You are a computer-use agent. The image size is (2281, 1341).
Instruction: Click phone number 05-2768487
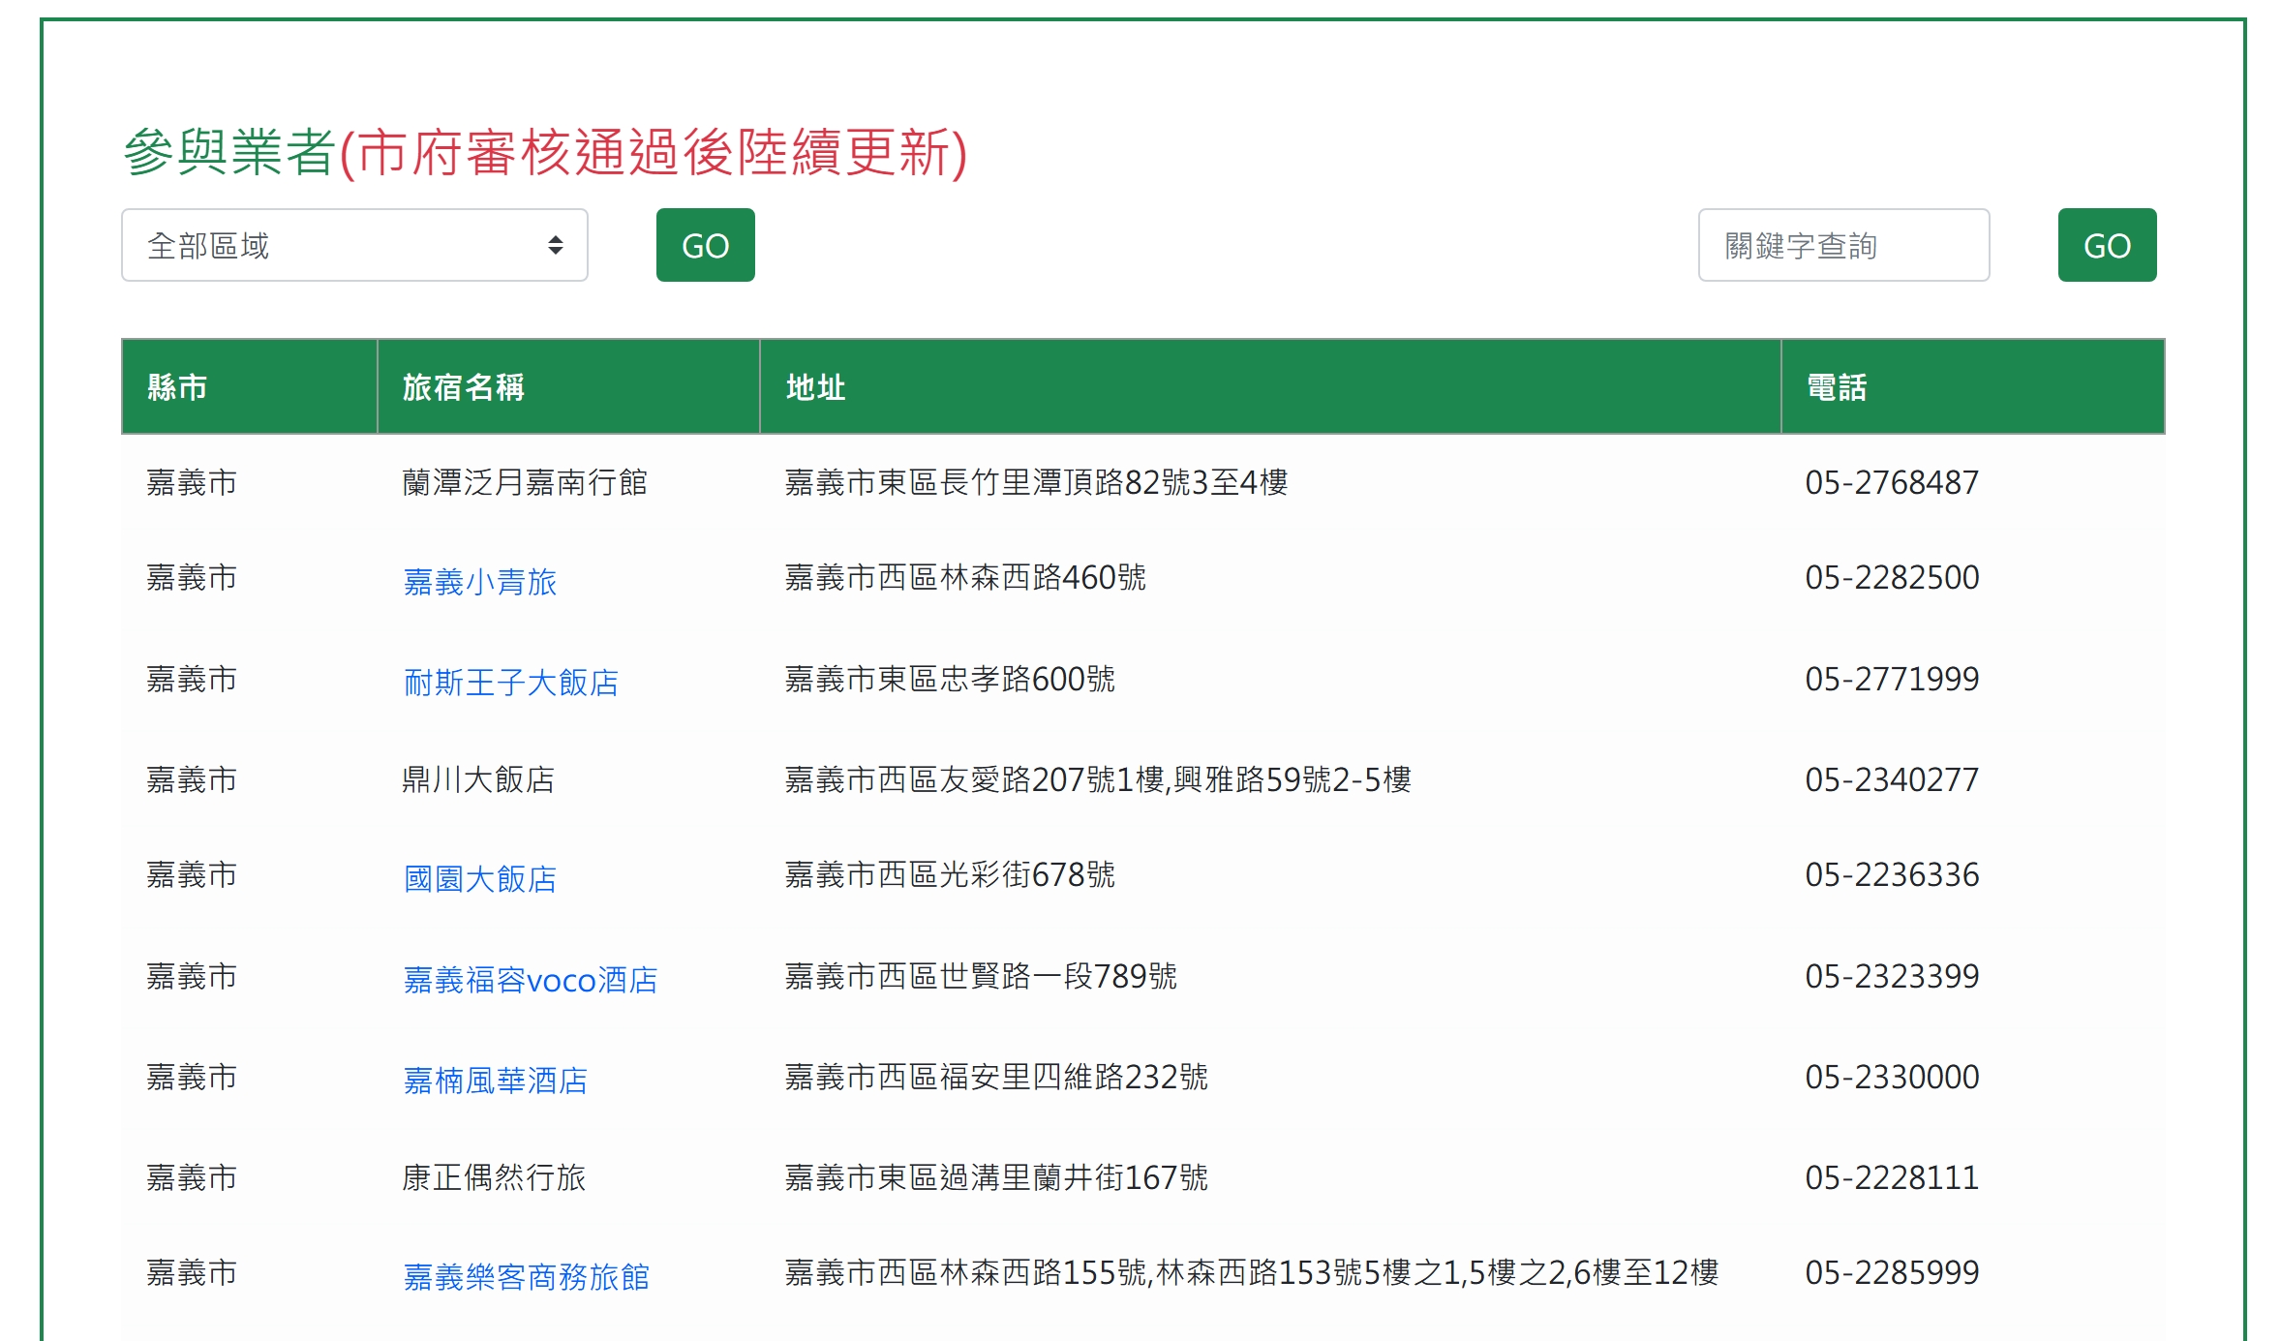[1891, 482]
